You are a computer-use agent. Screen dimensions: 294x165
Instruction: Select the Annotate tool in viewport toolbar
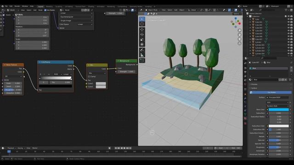(142, 50)
